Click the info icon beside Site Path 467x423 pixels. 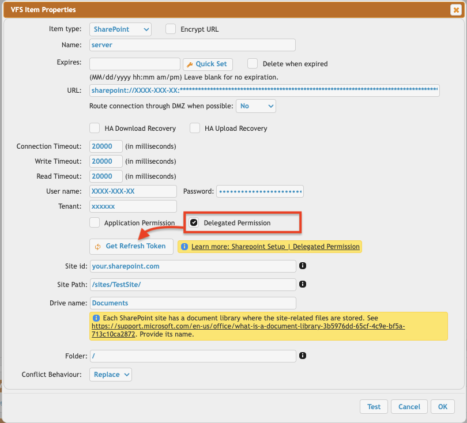click(x=303, y=284)
